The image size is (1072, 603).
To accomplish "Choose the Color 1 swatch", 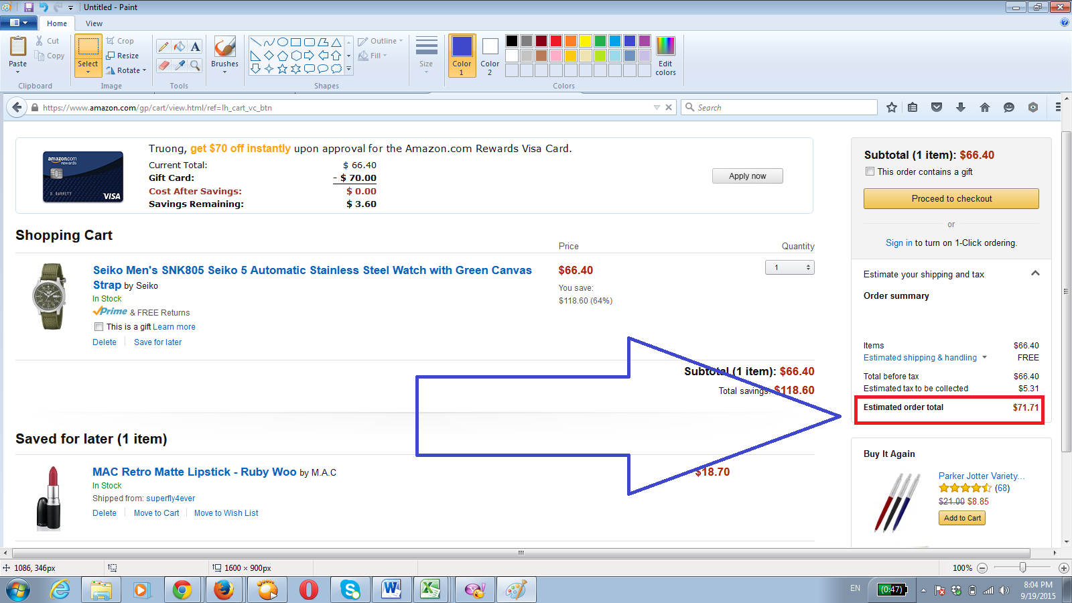I will pos(462,55).
